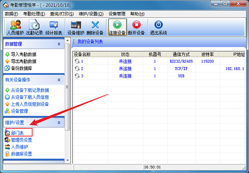Viewport: 249px width, 173px height.
Task: Open the 查询/打印(S) menu
Action: (62, 14)
